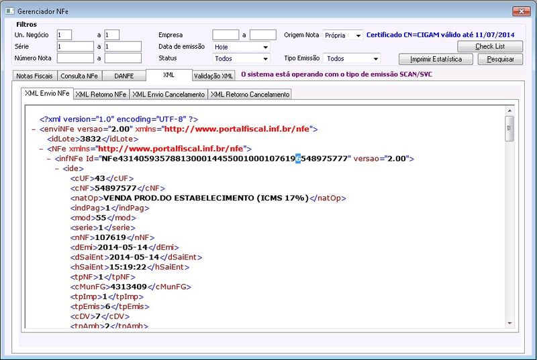Click the XML scrollbar down arrow
537x360 pixels.
tap(509, 323)
